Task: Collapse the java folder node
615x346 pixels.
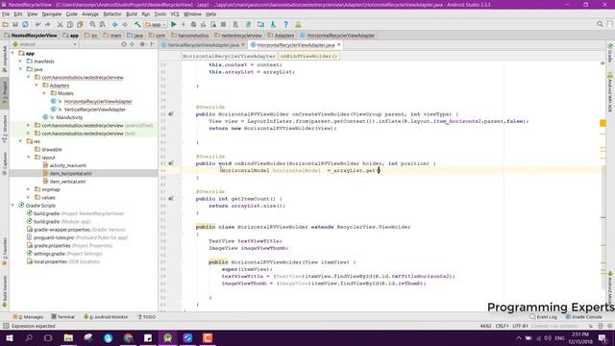Action: 20,69
